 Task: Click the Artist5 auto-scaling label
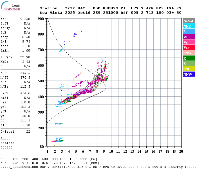pos(7,143)
